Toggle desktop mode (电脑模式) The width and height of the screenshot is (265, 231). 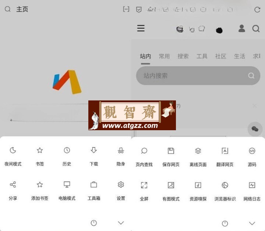(67, 191)
